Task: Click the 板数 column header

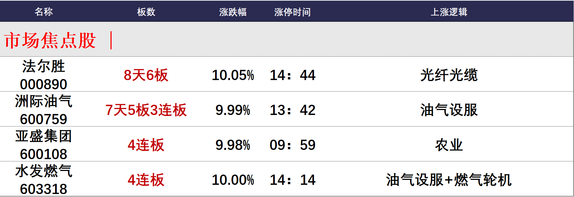Action: 146,12
